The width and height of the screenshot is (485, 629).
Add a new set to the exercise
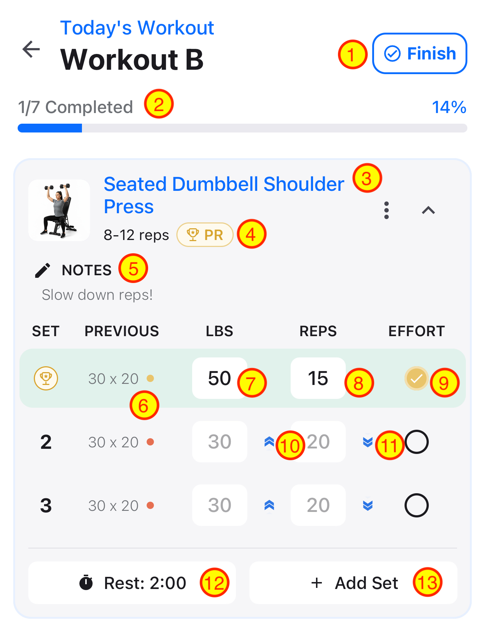[x=353, y=583]
